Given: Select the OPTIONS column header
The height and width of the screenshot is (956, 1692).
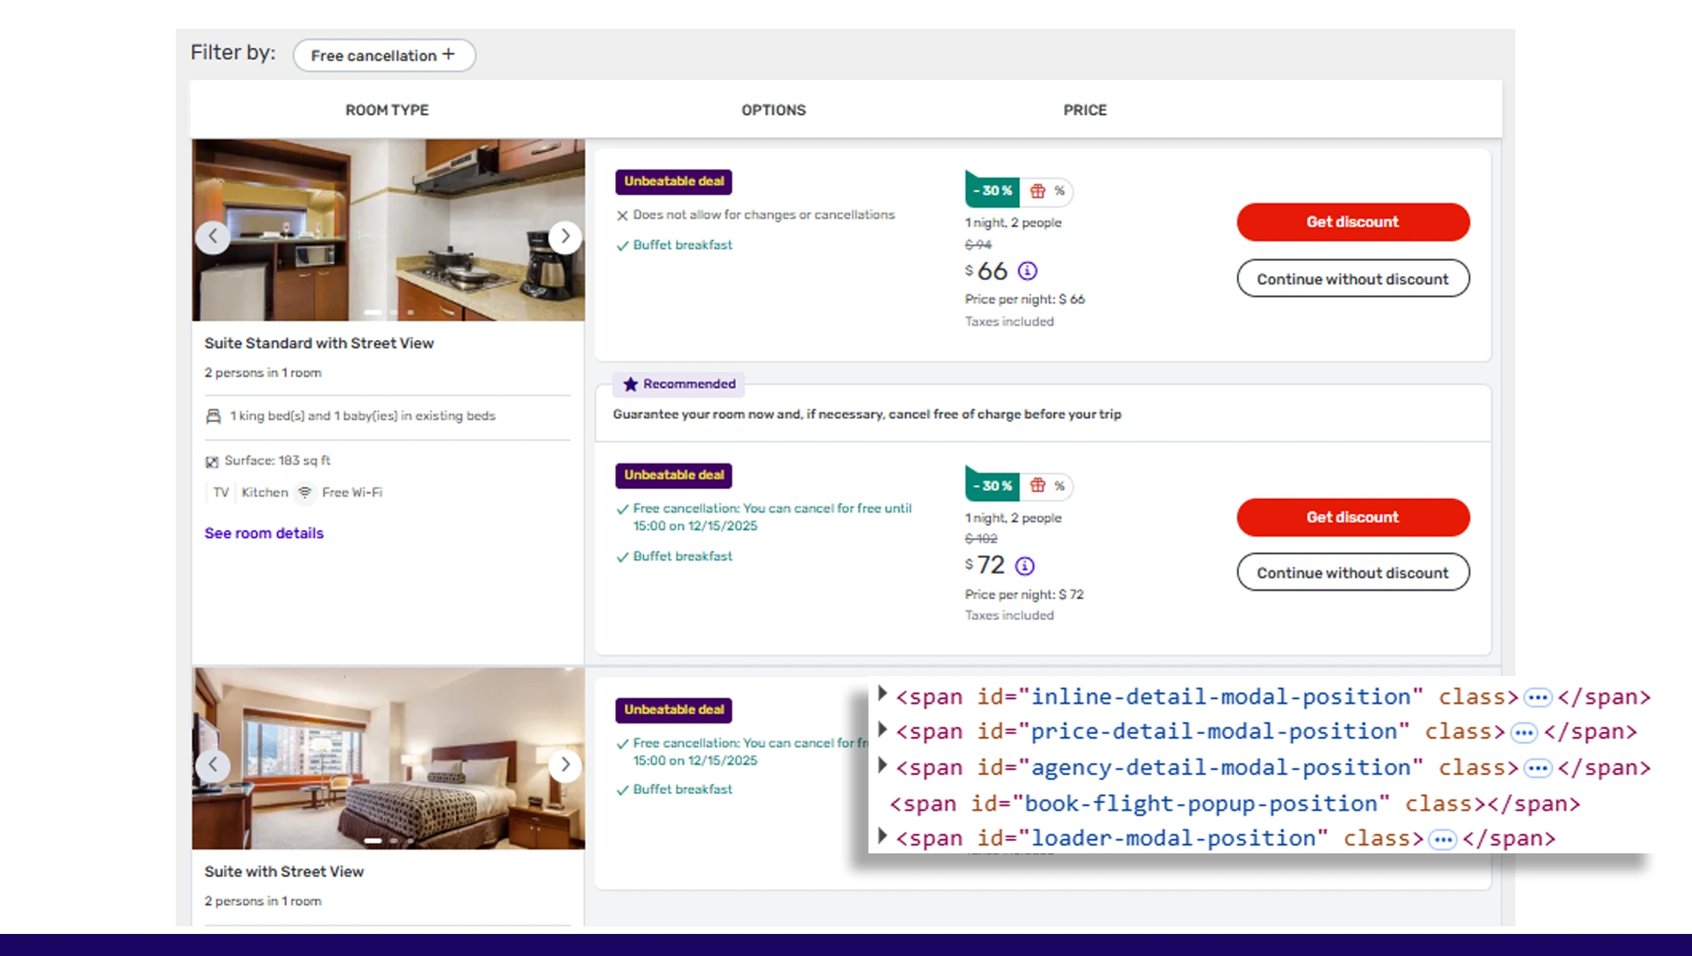Looking at the screenshot, I should (773, 110).
